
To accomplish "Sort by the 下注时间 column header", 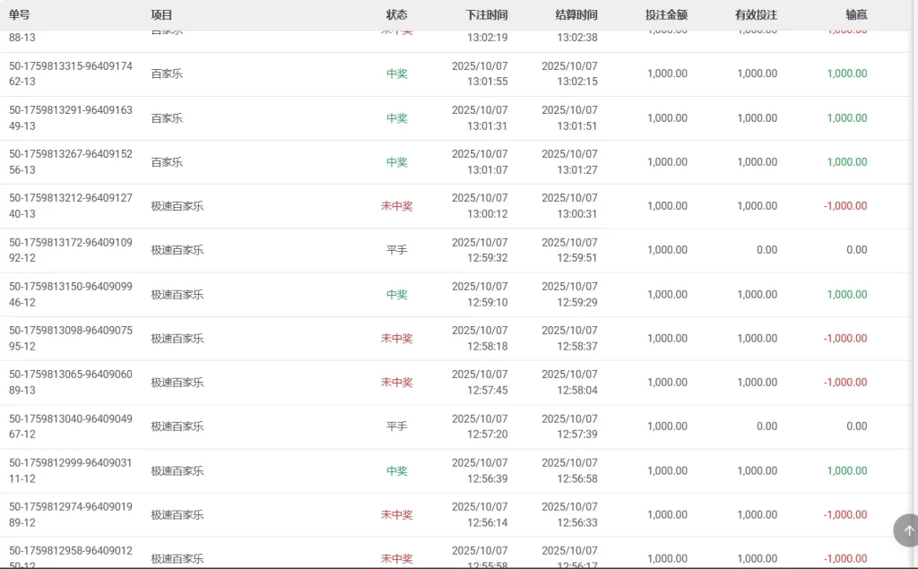I will click(487, 14).
